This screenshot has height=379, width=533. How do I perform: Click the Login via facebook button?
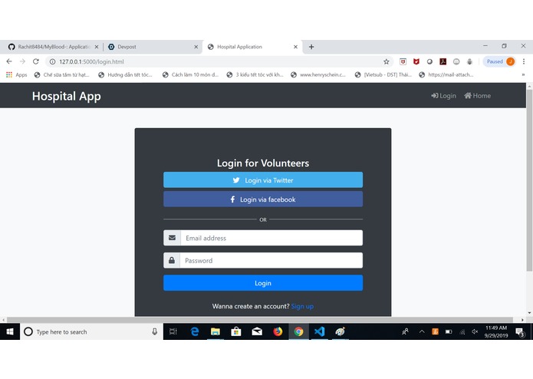tap(263, 199)
